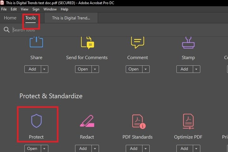Open the Edit menu

pyautogui.click(x=14, y=9)
